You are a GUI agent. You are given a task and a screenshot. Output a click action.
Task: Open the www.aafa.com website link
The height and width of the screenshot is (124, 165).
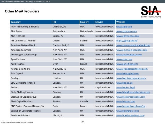coord(124,27)
